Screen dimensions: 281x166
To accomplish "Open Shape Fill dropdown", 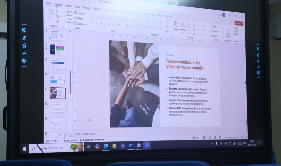I will pyautogui.click(x=198, y=25).
